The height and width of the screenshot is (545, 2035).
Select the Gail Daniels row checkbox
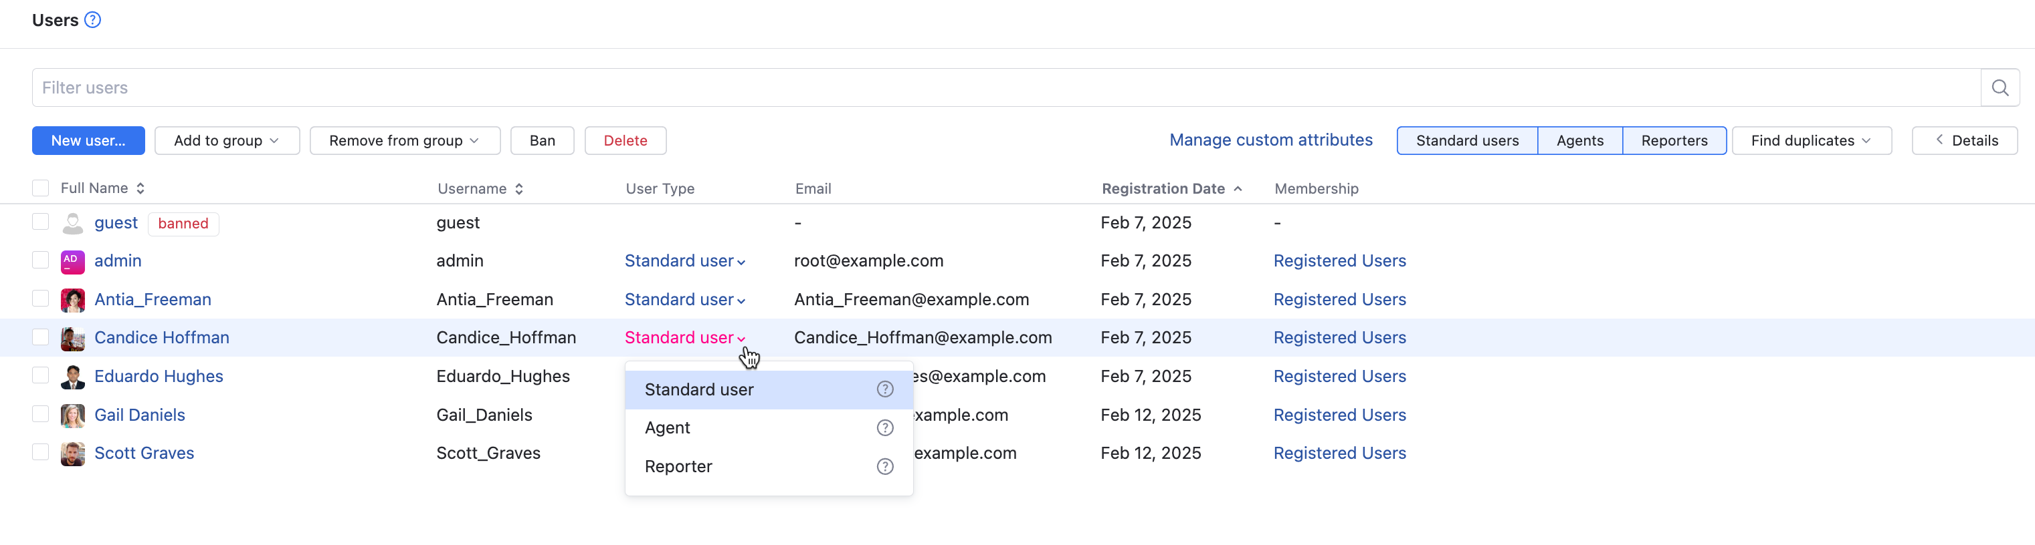[x=40, y=414]
